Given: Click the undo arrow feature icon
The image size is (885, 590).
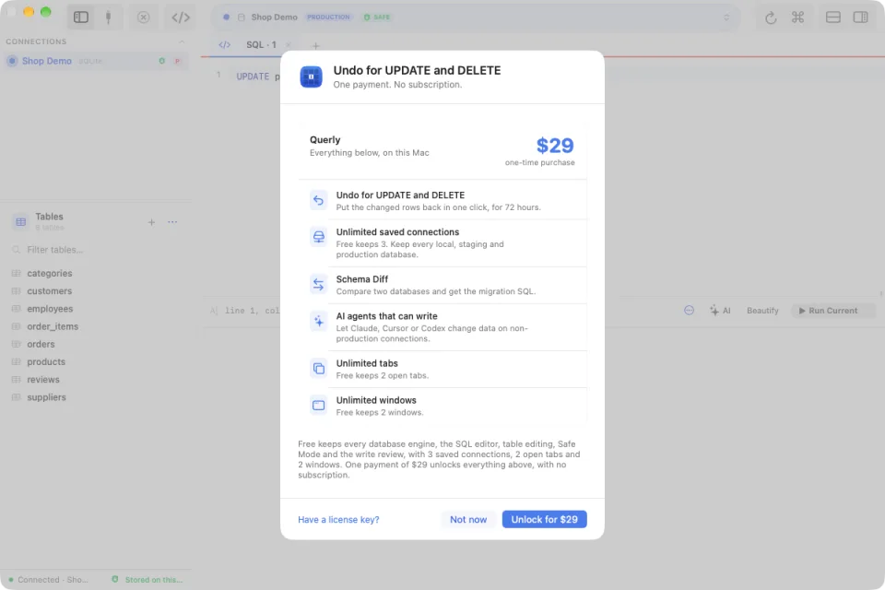Looking at the screenshot, I should click(318, 200).
